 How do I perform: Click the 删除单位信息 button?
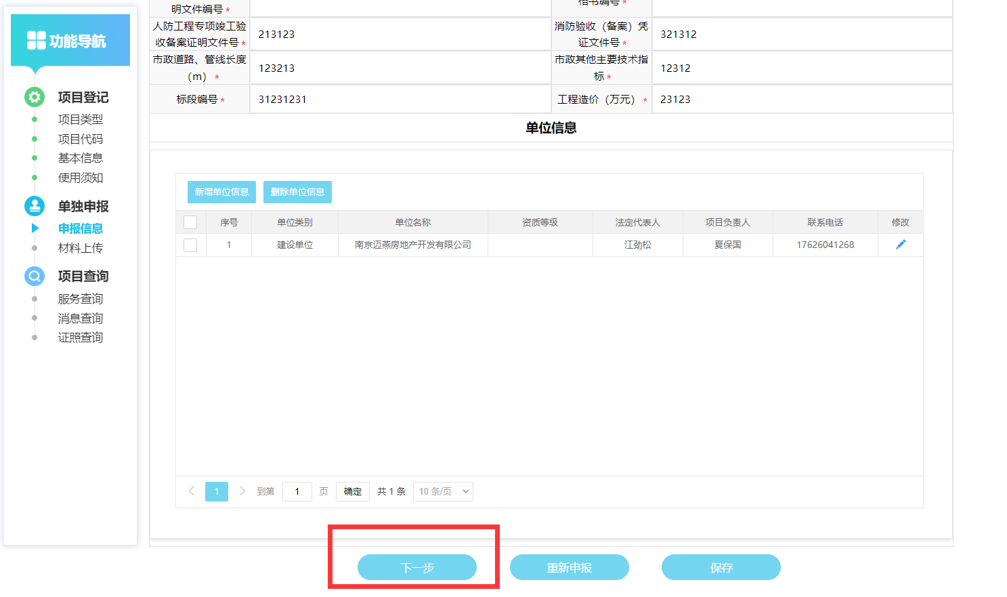(297, 192)
